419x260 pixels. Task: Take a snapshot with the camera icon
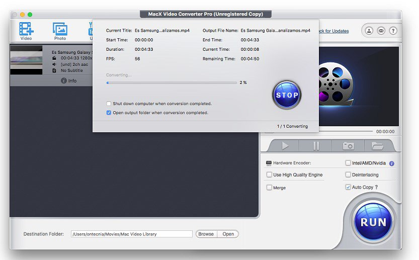tap(349, 146)
